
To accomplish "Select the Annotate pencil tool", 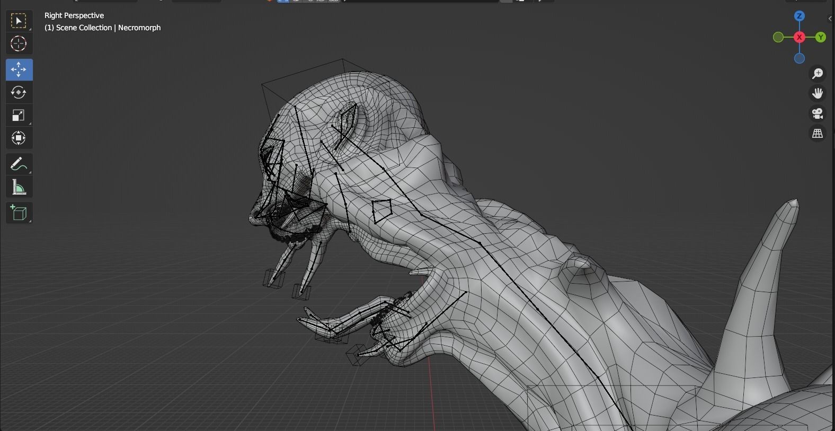I will [19, 164].
